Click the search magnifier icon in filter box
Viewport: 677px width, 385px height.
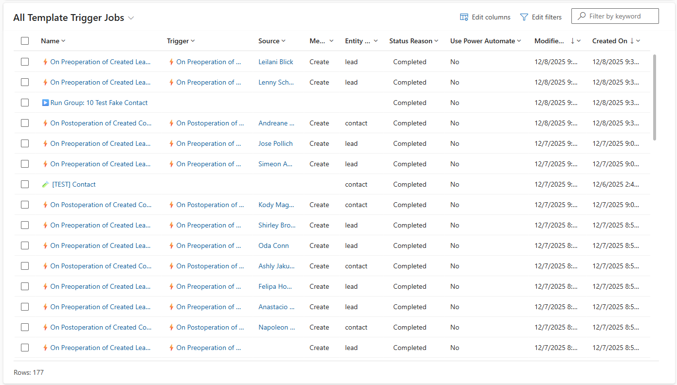(x=581, y=16)
